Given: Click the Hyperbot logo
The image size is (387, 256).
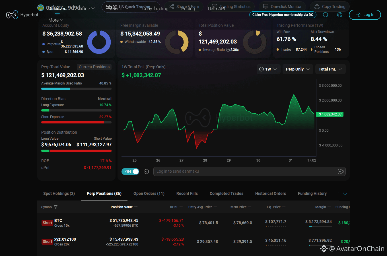Looking at the screenshot, I should 22,15.
